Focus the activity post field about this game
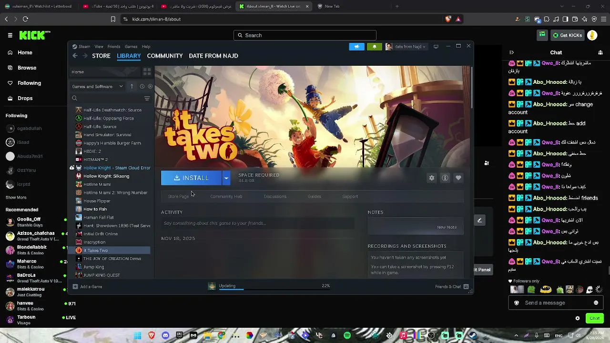This screenshot has width=610, height=343. point(258,223)
